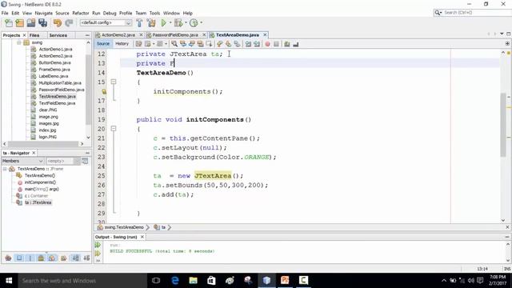Viewport: 512px width, 288px height.
Task: Click the Redo toolbar icon
Action: (69, 23)
